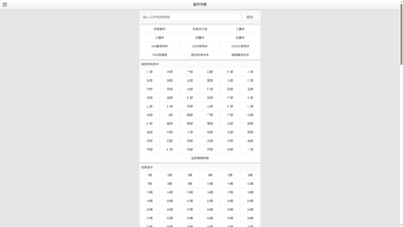Choose 足部 radical
The height and width of the screenshot is (227, 403).
pos(170,98)
